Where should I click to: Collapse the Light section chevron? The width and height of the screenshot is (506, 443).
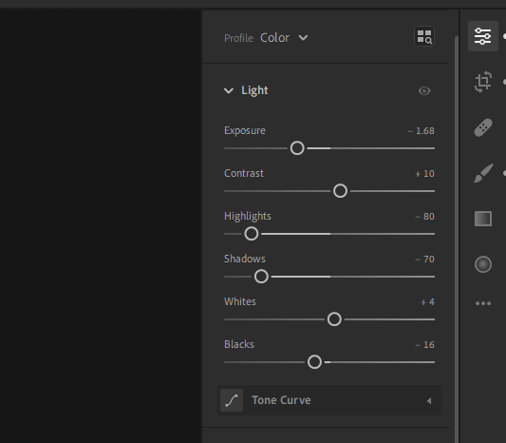(229, 91)
